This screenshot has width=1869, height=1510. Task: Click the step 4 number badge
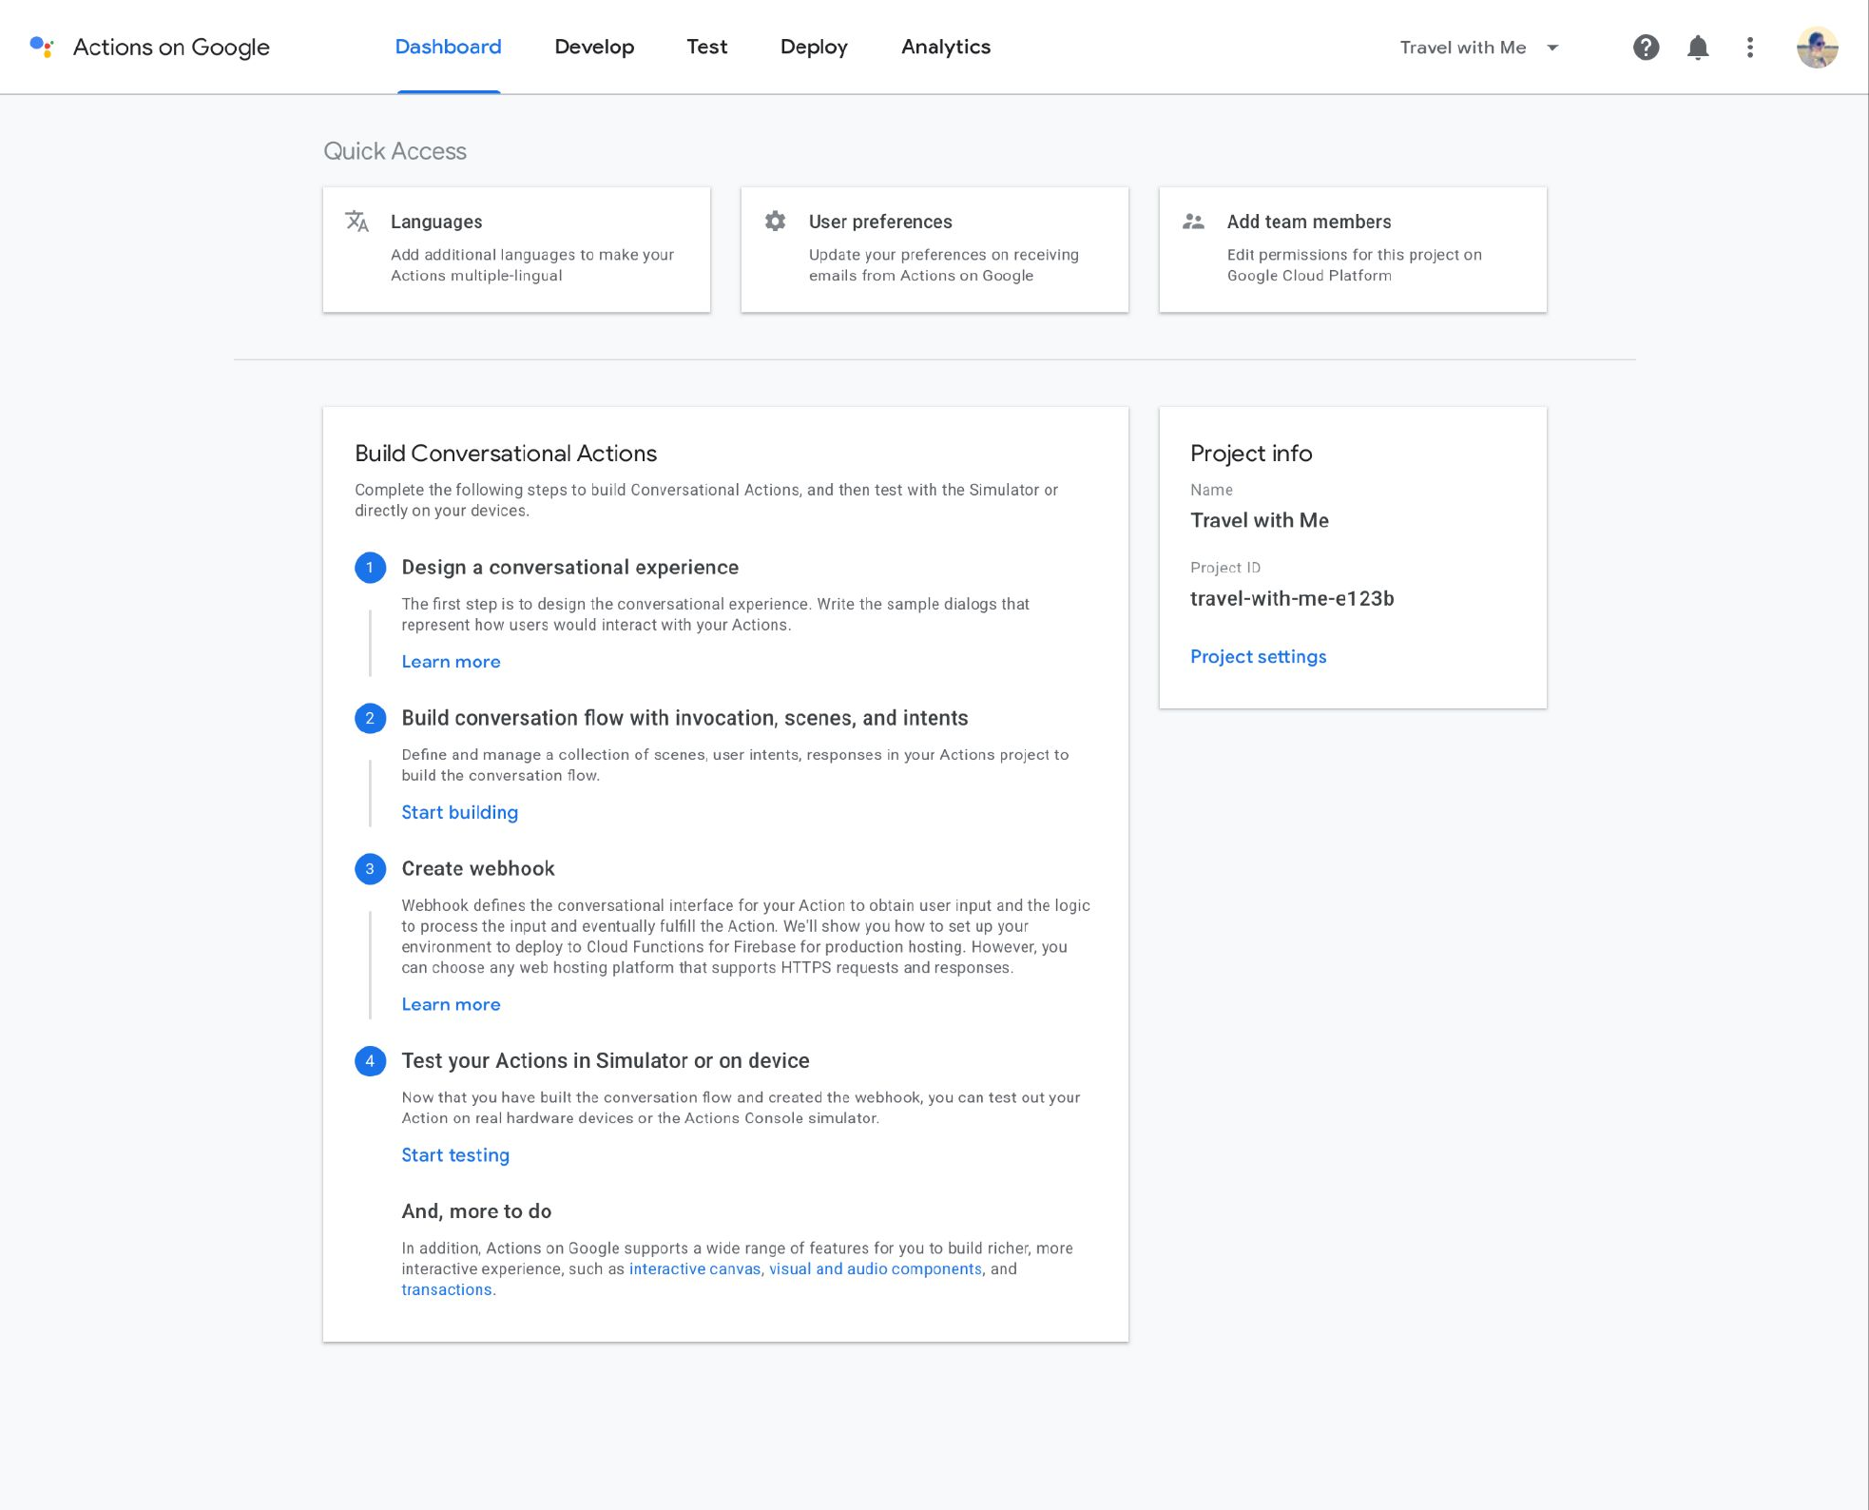[370, 1060]
